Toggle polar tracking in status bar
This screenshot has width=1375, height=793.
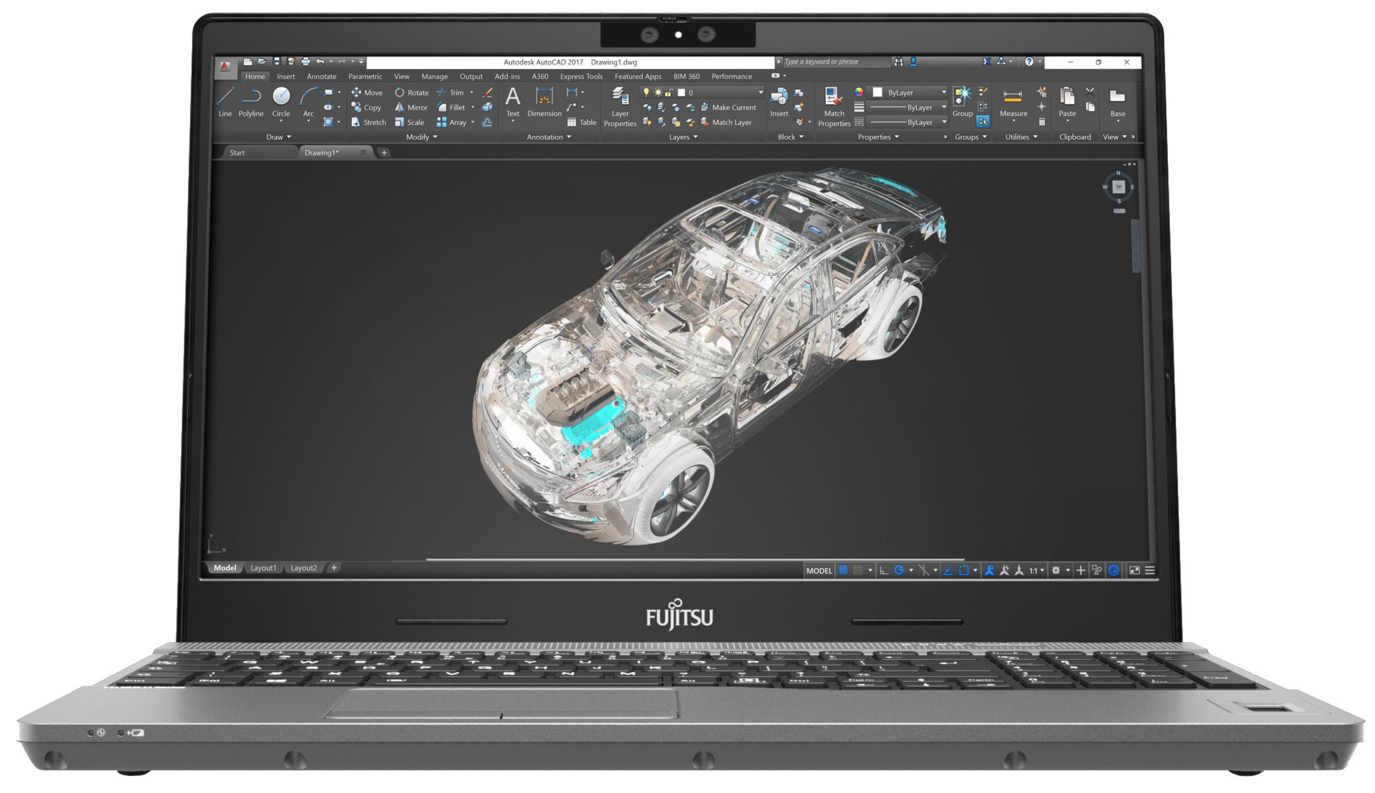(899, 570)
